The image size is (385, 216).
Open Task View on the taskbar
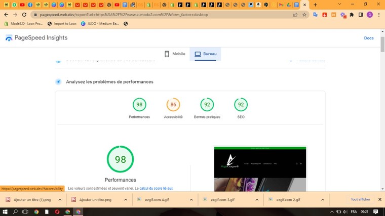click(x=25, y=212)
